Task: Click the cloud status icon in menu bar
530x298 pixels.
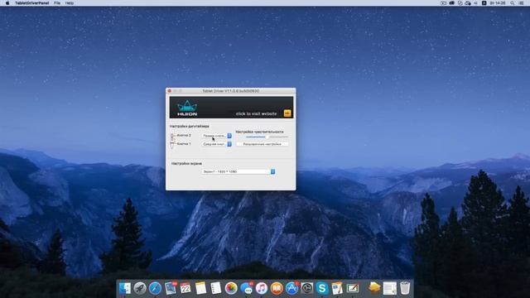Action: pos(468,3)
